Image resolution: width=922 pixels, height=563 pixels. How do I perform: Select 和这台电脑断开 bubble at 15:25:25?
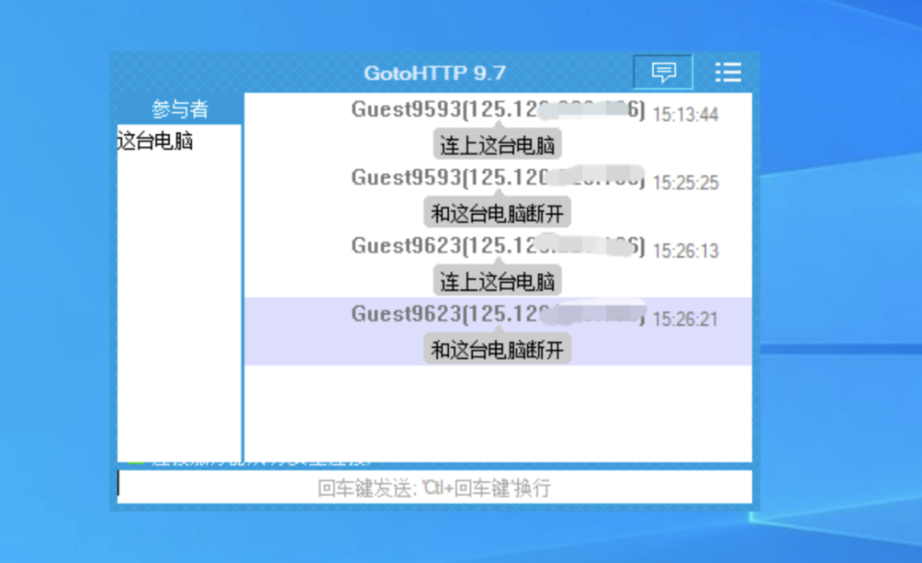pos(498,213)
